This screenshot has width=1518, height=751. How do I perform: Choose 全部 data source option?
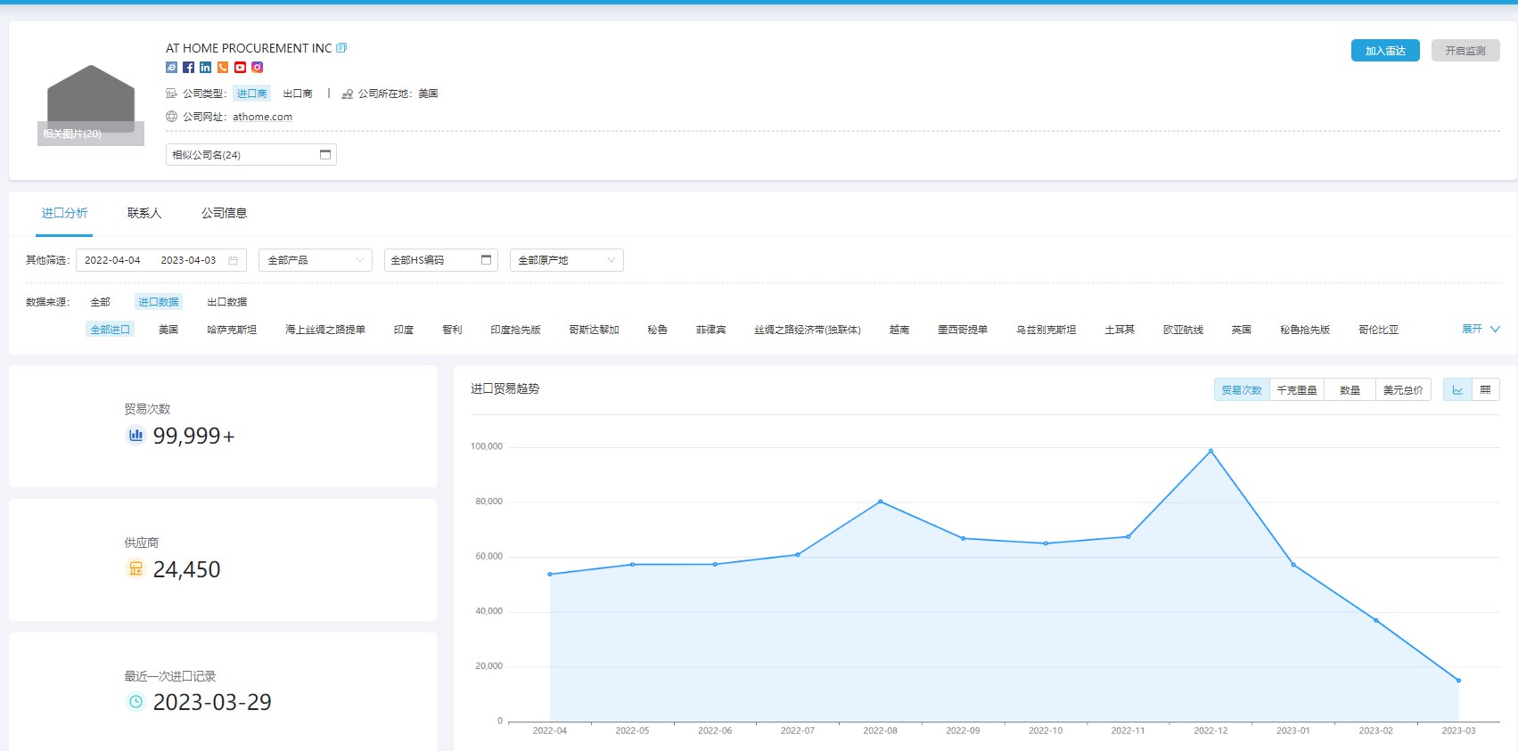coord(101,302)
